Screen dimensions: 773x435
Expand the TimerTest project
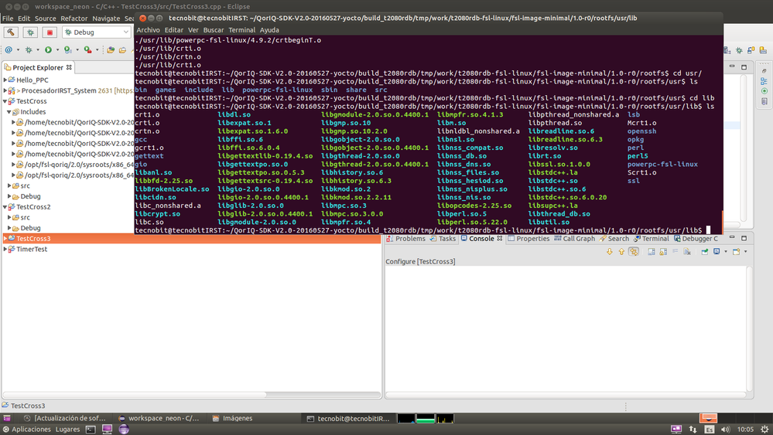[5, 249]
